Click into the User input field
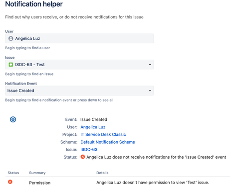 [79, 38]
